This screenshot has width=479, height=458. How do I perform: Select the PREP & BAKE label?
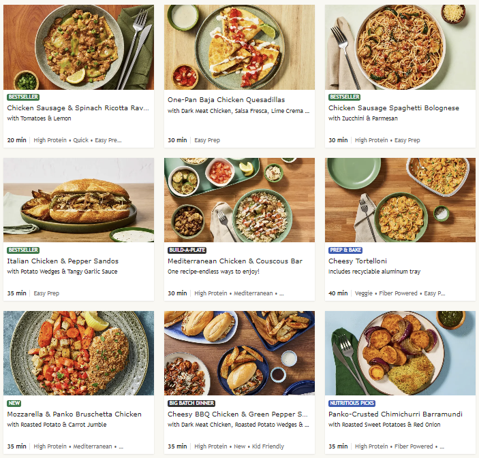click(x=345, y=250)
